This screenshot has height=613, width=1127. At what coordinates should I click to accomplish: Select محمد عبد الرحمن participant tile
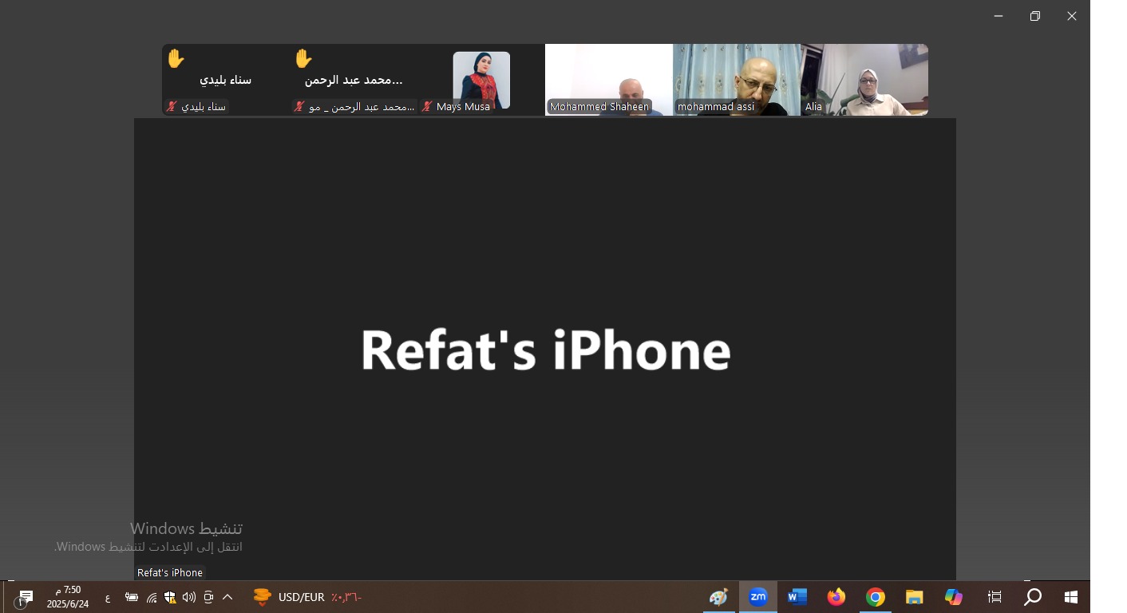[354, 80]
